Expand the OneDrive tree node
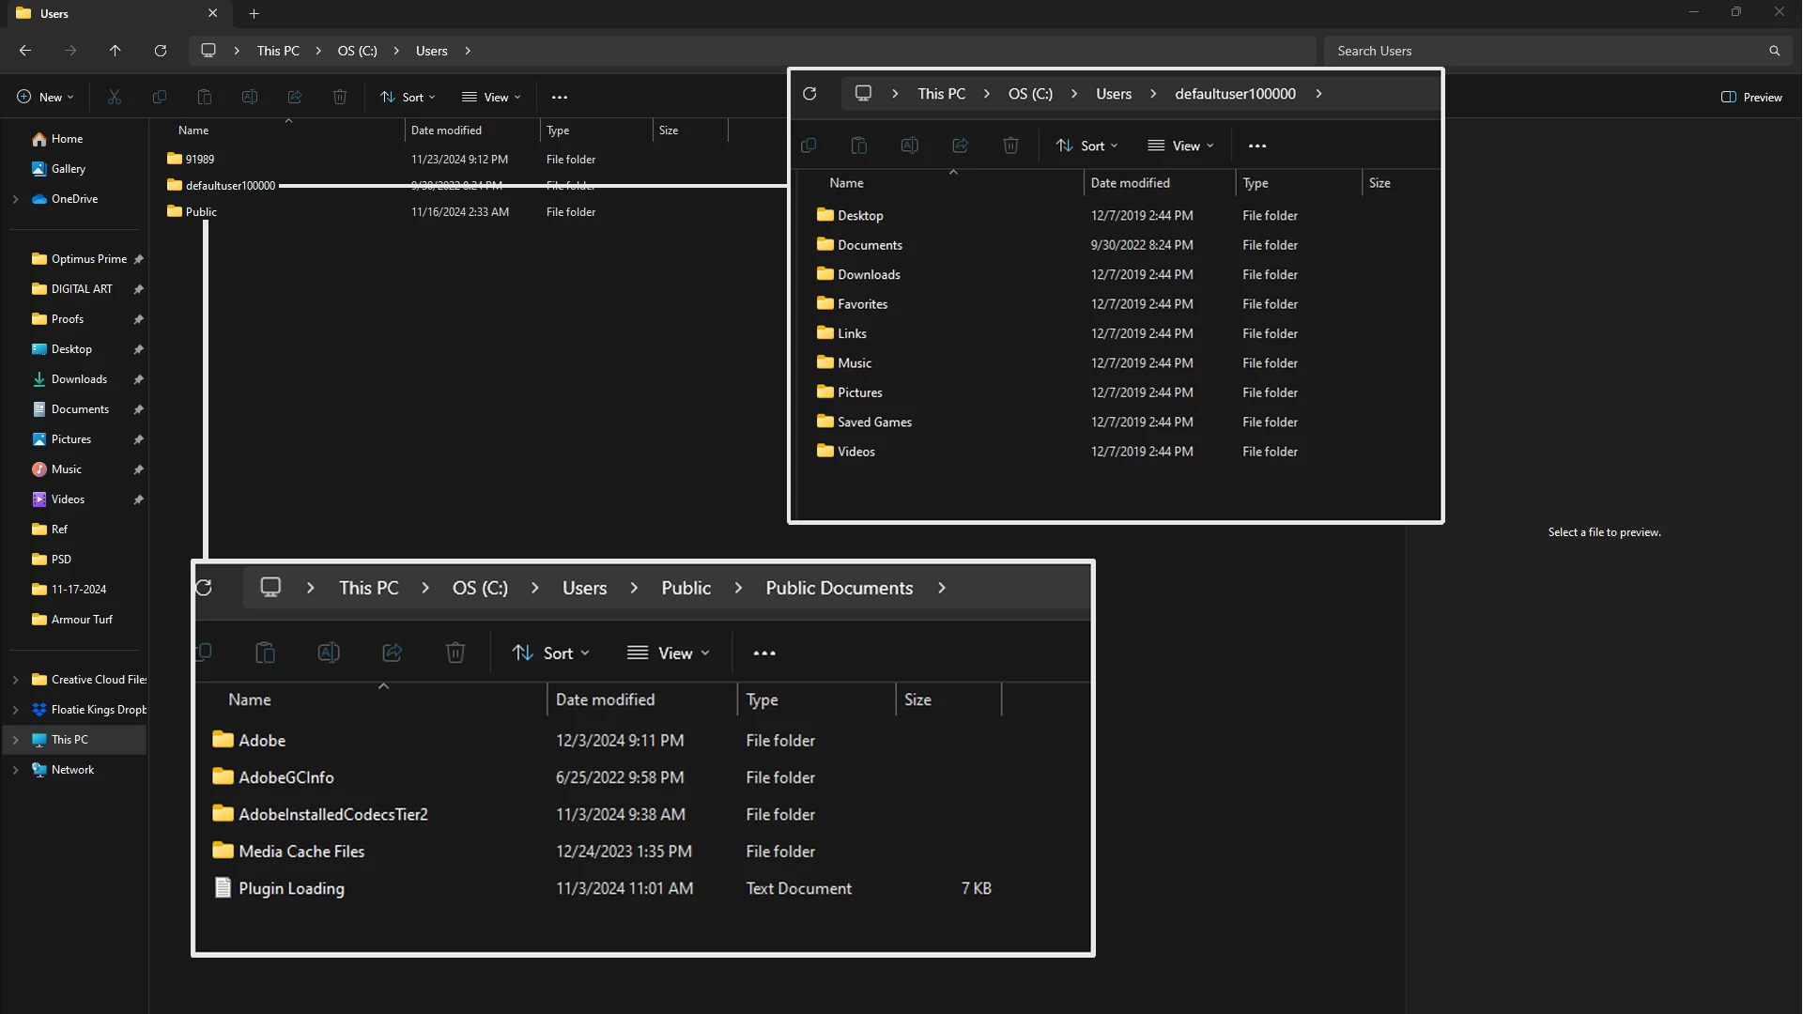Screen dimensions: 1803x1014 point(15,199)
